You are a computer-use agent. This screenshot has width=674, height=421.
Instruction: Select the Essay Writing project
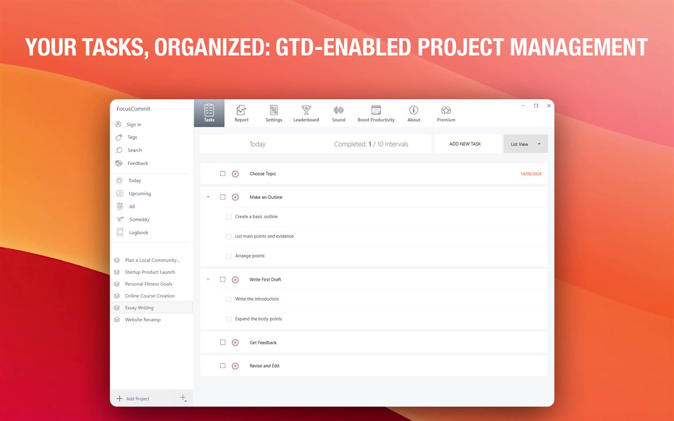coord(139,307)
